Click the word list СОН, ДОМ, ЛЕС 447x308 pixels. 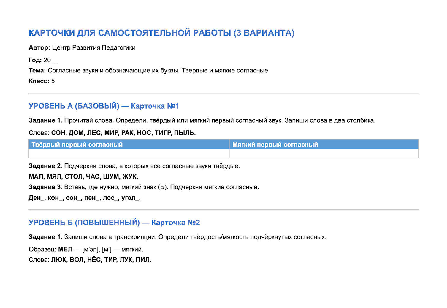tap(112, 133)
